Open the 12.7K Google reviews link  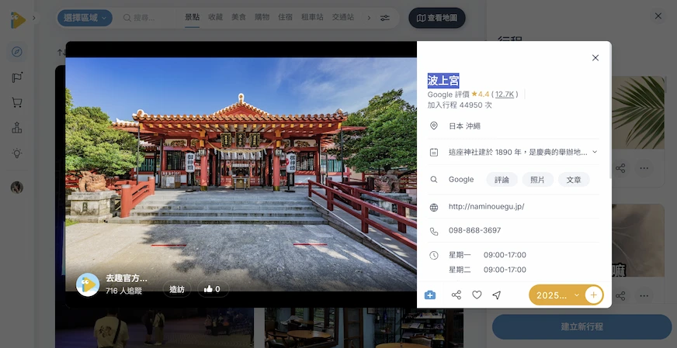(505, 94)
